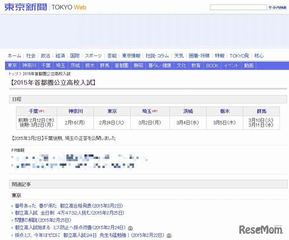The image size is (289, 240).
Task: Click camera icon beside ミス防止へ採点改善 article
Action: click(131, 228)
